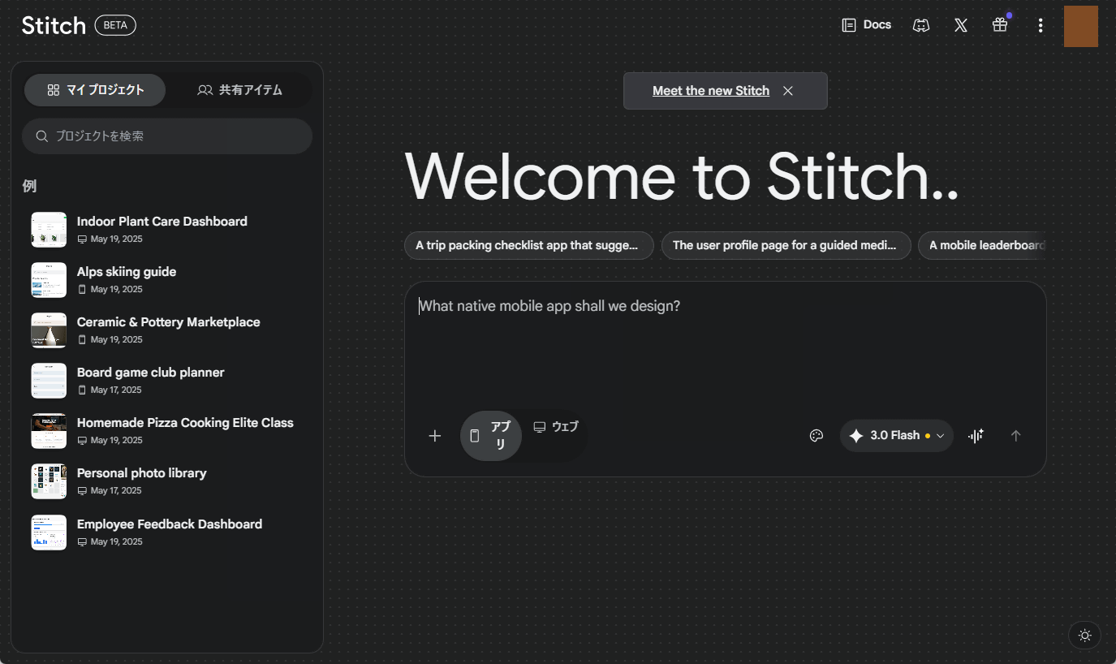This screenshot has width=1116, height=664.
Task: Use the mobile leaderboard suggestion chip
Action: [982, 245]
